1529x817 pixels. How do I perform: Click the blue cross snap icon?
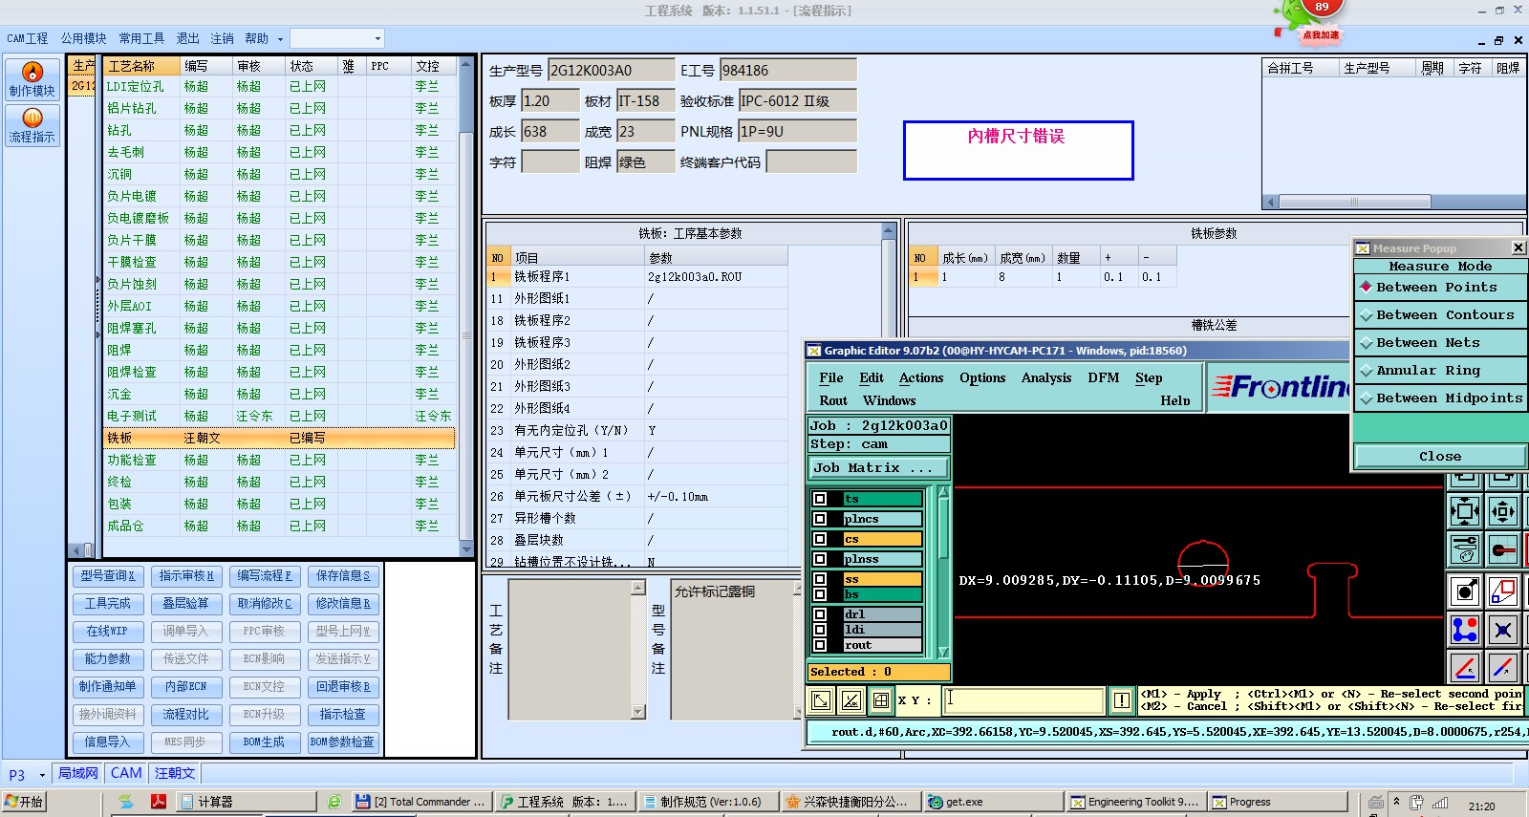1503,630
